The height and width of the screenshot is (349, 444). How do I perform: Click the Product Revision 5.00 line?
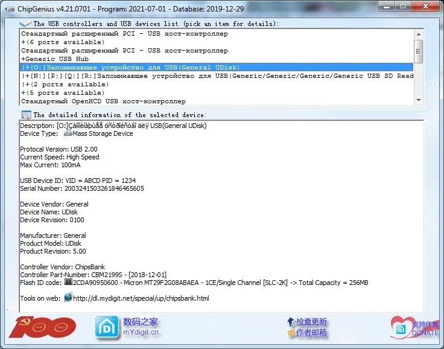(x=53, y=251)
